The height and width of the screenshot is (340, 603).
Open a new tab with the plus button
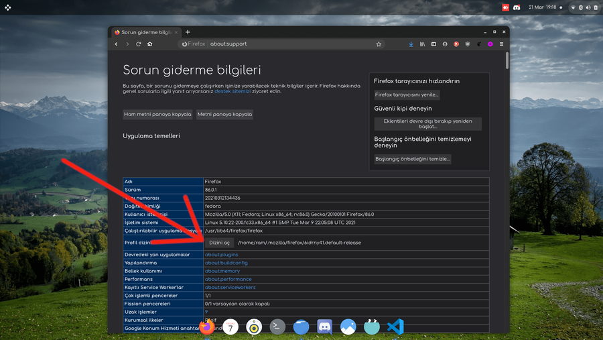188,32
